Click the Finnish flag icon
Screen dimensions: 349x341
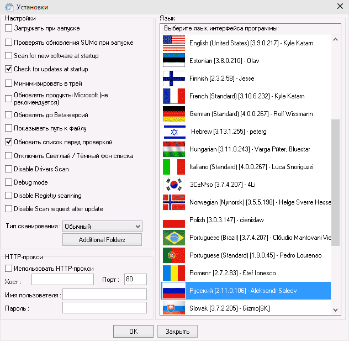point(174,78)
